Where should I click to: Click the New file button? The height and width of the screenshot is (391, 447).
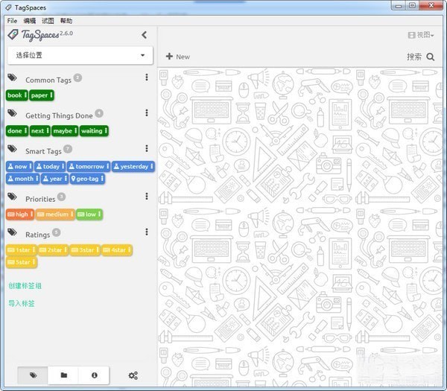(x=177, y=57)
